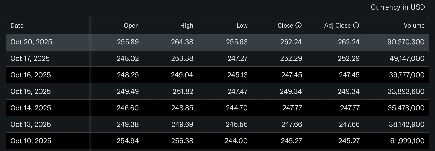This screenshot has height=151, width=435.
Task: Click the Open column header
Action: pos(131,26)
